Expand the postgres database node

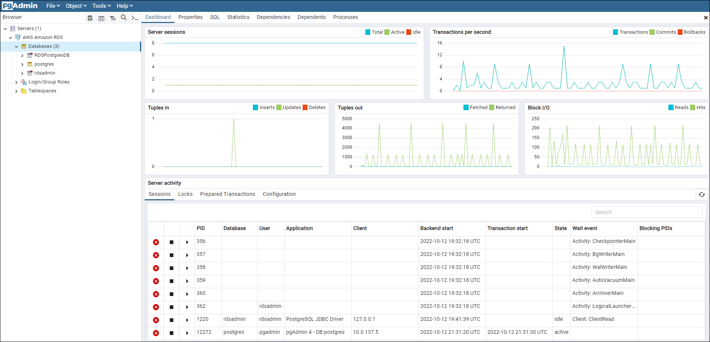coord(22,64)
